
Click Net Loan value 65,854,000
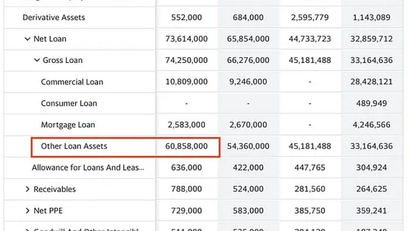point(248,38)
